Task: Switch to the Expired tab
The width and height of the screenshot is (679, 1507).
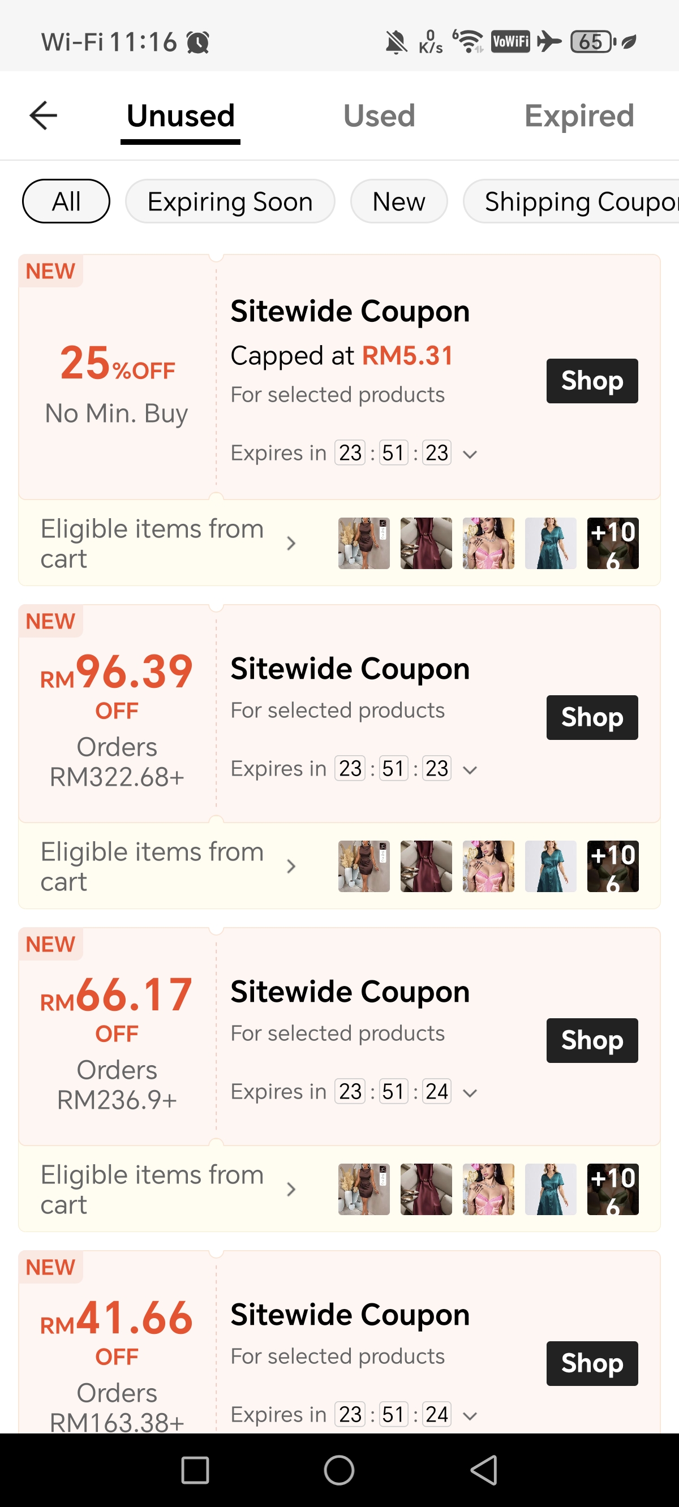Action: pyautogui.click(x=579, y=116)
